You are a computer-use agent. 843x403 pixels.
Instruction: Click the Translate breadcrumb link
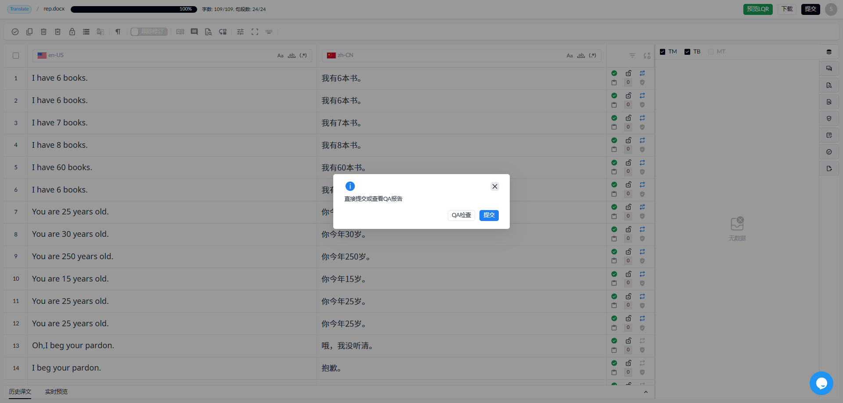[x=19, y=9]
